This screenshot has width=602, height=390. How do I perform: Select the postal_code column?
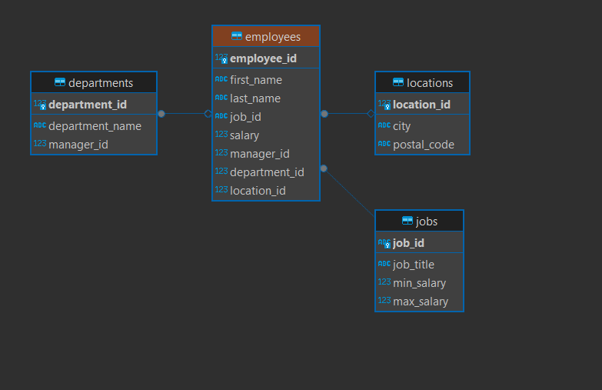click(x=422, y=144)
